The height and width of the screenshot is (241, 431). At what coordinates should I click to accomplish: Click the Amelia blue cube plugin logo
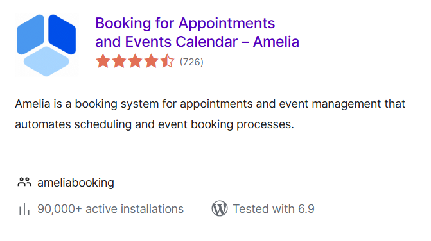(46, 46)
